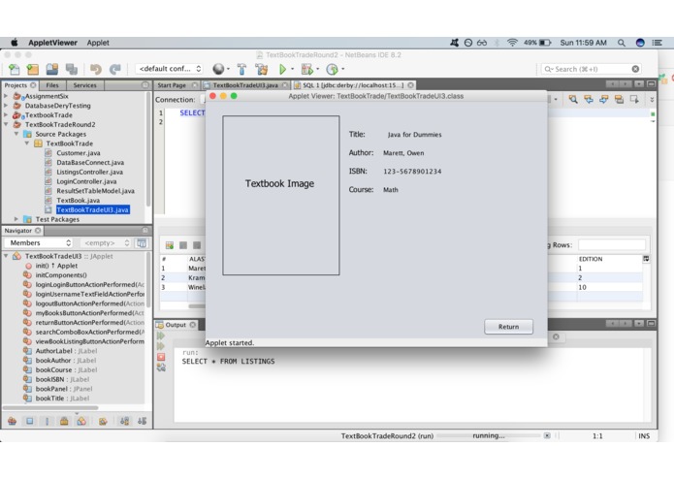Click the Undo arrow icon
674x479 pixels.
click(95, 69)
